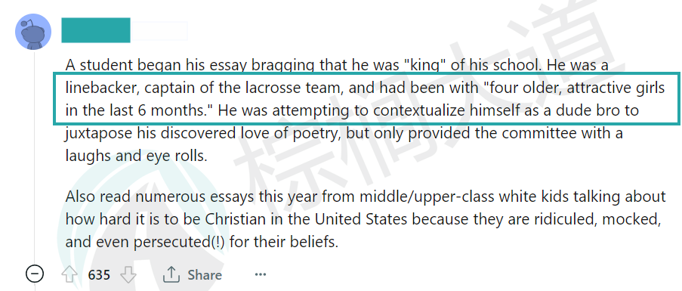Downvote the comment with the down arrow

[x=128, y=275]
